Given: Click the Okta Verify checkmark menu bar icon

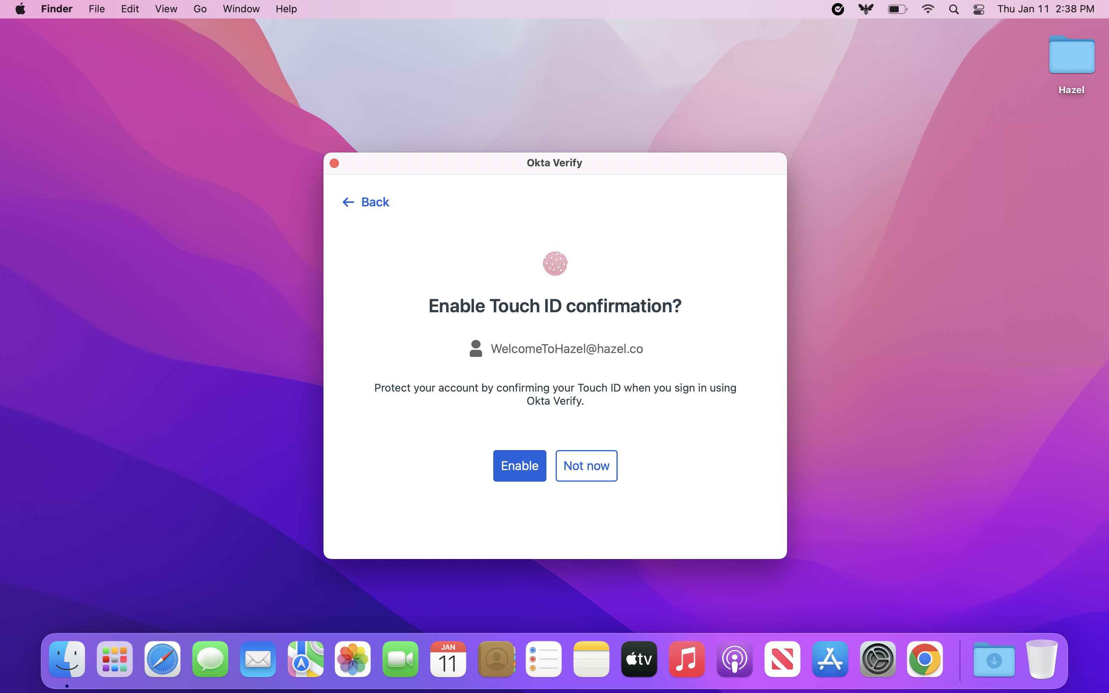Looking at the screenshot, I should tap(838, 9).
